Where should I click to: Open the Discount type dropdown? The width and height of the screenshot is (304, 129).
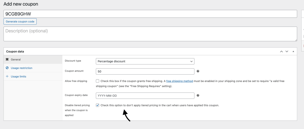(145, 61)
